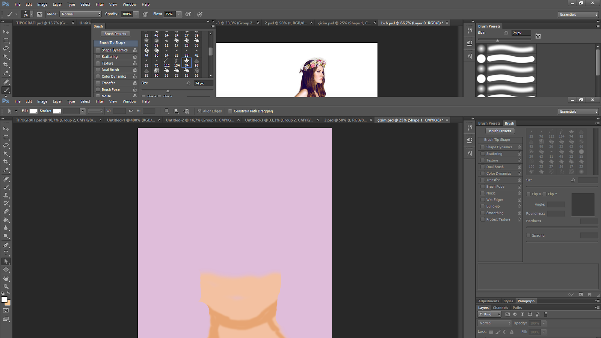The width and height of the screenshot is (601, 338).
Task: Select Brush Tip Shape in upper Brush panel
Action: click(116, 43)
